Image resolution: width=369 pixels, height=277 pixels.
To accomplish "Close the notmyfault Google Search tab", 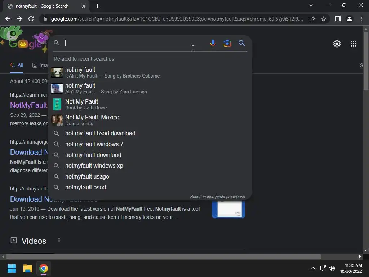I will pyautogui.click(x=84, y=6).
